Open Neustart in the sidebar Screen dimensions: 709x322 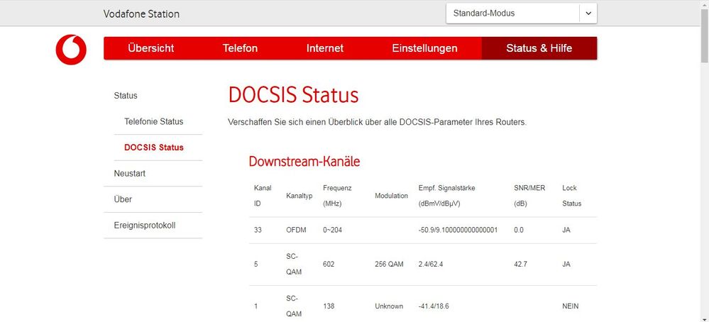tap(130, 174)
